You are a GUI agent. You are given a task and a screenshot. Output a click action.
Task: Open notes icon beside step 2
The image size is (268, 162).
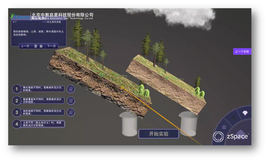[71, 101]
